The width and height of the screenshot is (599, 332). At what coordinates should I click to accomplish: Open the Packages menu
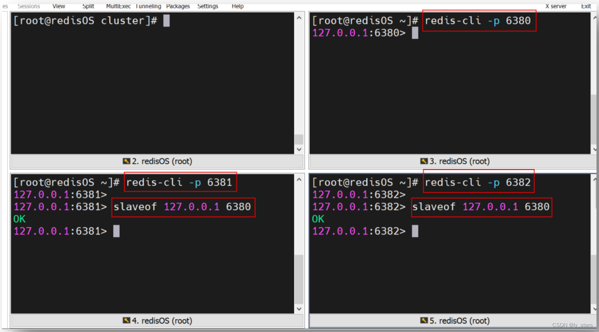coord(178,6)
